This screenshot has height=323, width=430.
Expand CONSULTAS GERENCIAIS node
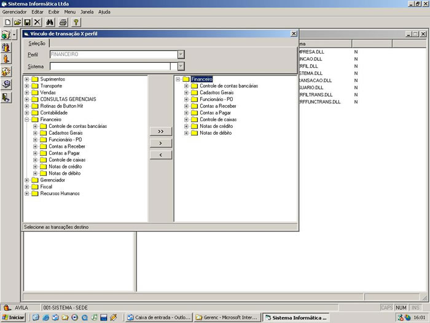(27, 99)
